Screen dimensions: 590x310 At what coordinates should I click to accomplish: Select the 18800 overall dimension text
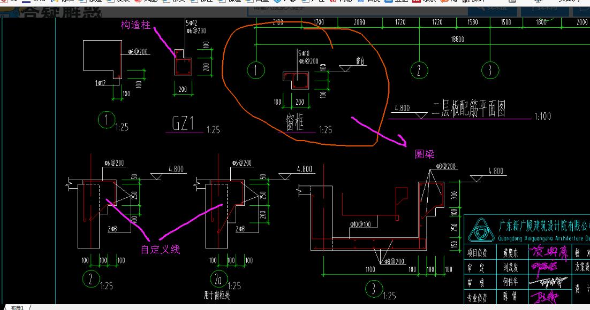click(x=458, y=39)
